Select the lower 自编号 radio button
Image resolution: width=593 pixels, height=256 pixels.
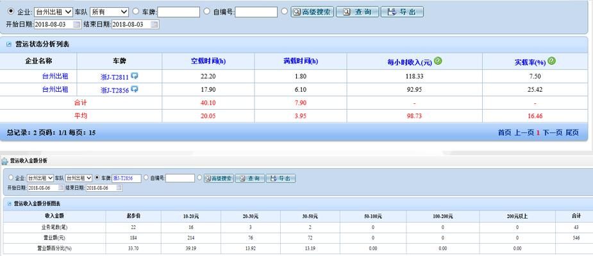[146, 177]
